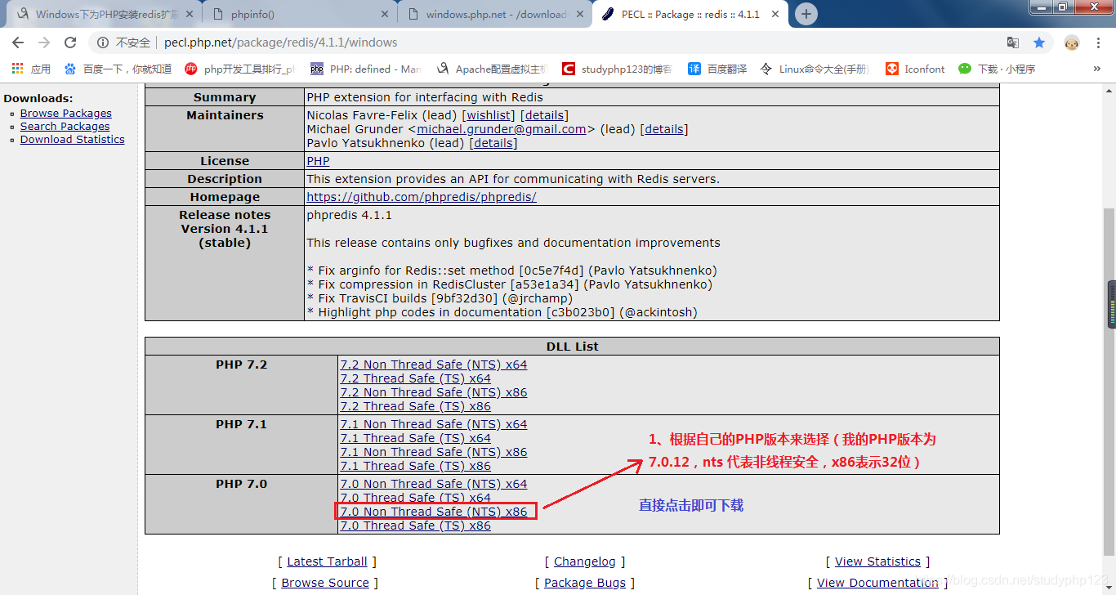Open the Apache配置虚拟主机 bookmark
The image size is (1116, 595).
[x=492, y=69]
